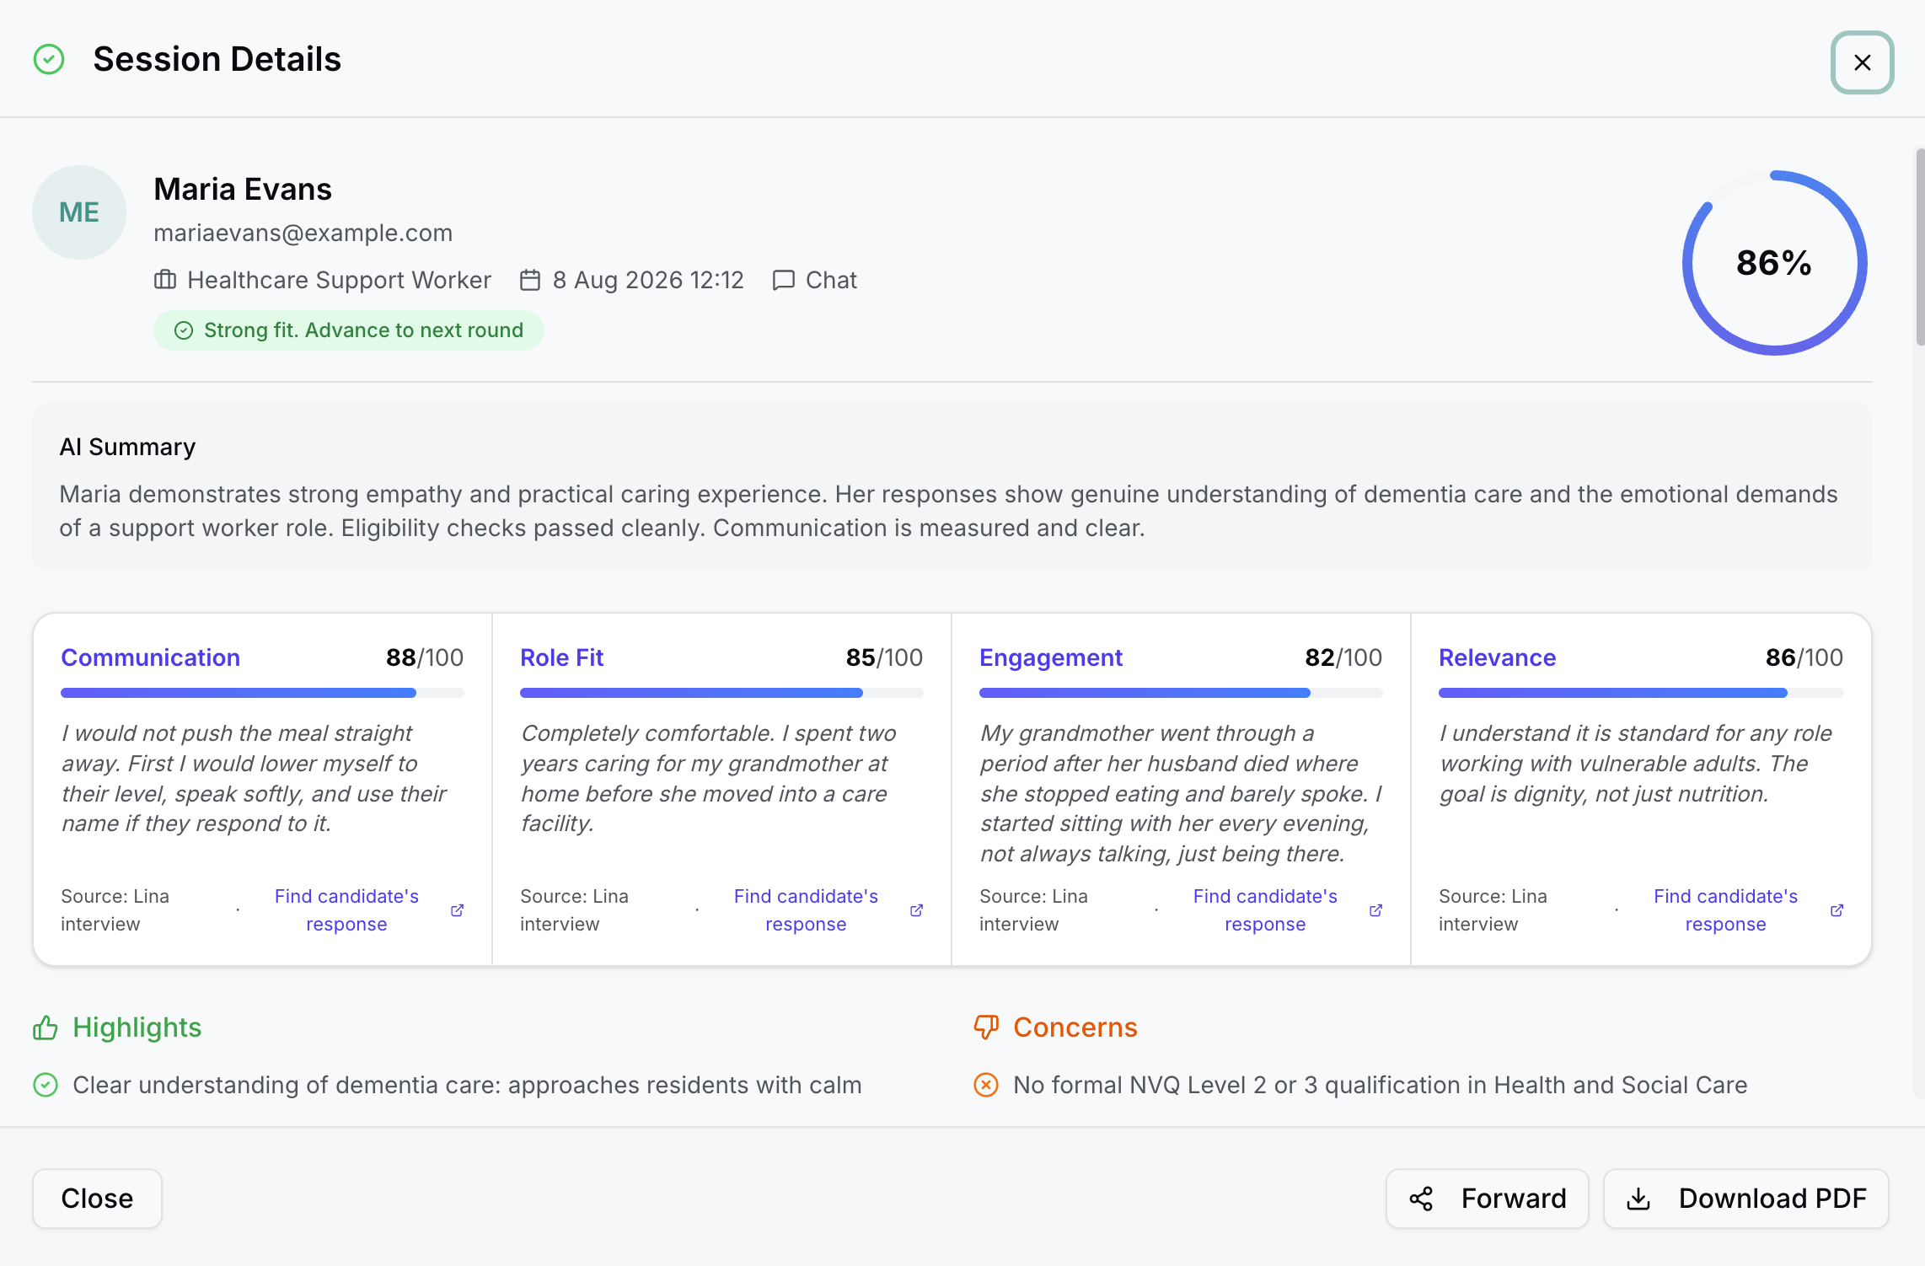Viewport: 1925px width, 1266px height.
Task: Click the thumbs down Concerns icon
Action: (x=986, y=1027)
